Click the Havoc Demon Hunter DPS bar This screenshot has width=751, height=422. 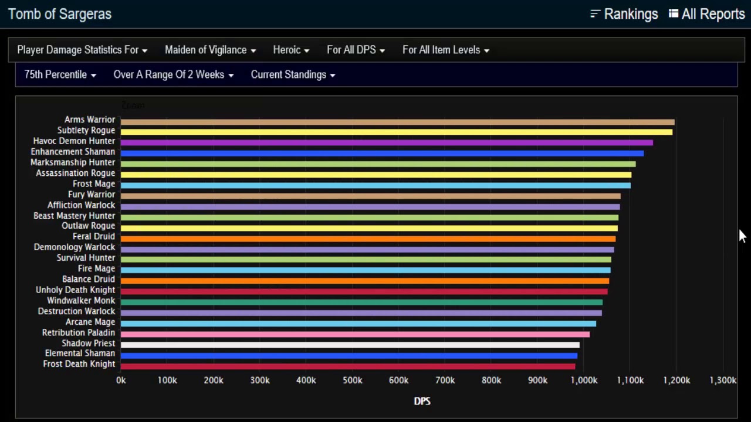(x=387, y=142)
